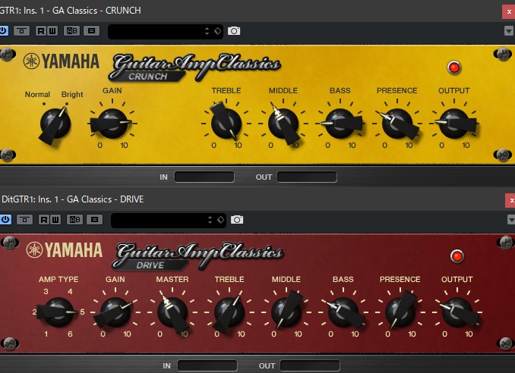
Task: Open functions dropdown arrow in DRIVE window
Action: pos(511,220)
